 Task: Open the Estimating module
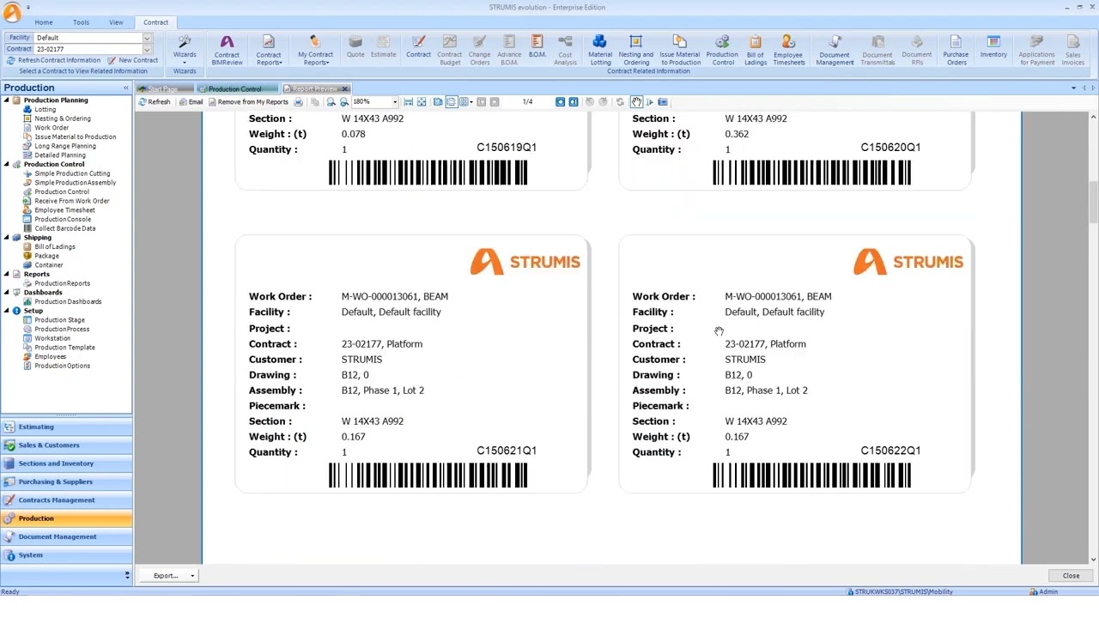(67, 427)
